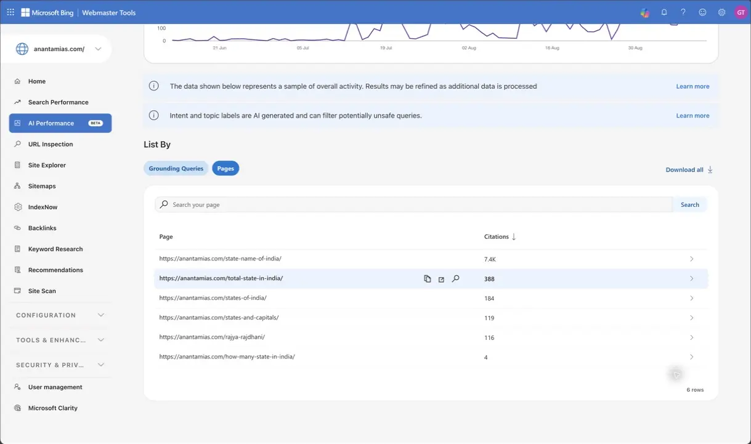Click the Sitemaps icon

17,186
